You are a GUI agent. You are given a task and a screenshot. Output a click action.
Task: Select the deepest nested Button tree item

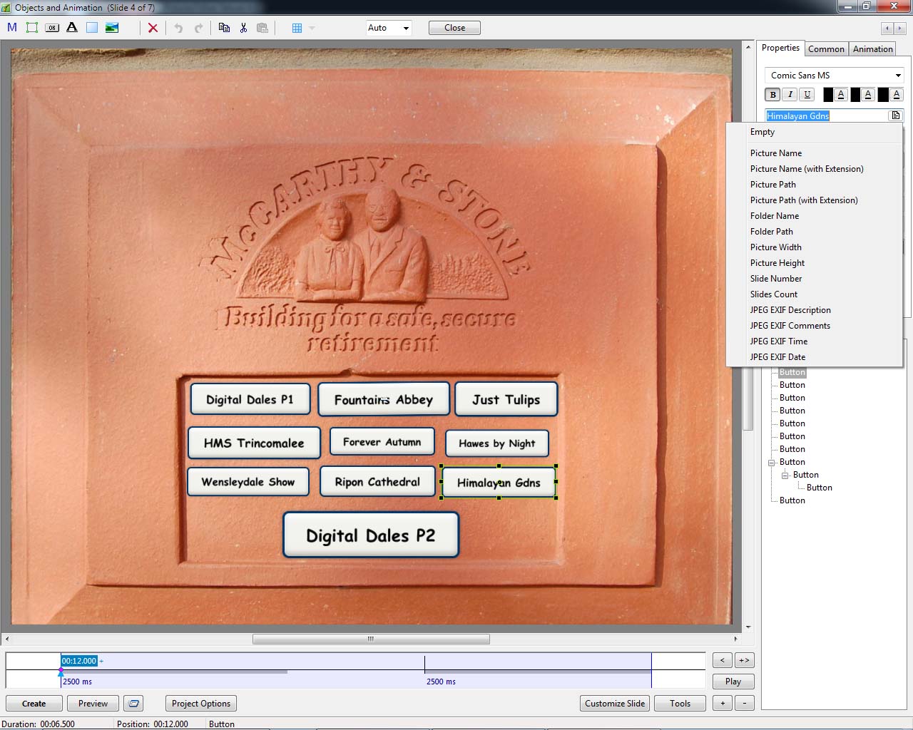click(819, 488)
